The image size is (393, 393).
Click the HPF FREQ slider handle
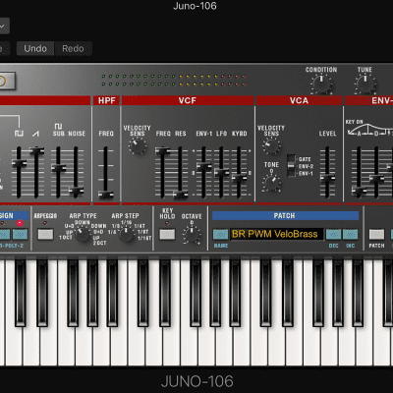click(x=106, y=195)
